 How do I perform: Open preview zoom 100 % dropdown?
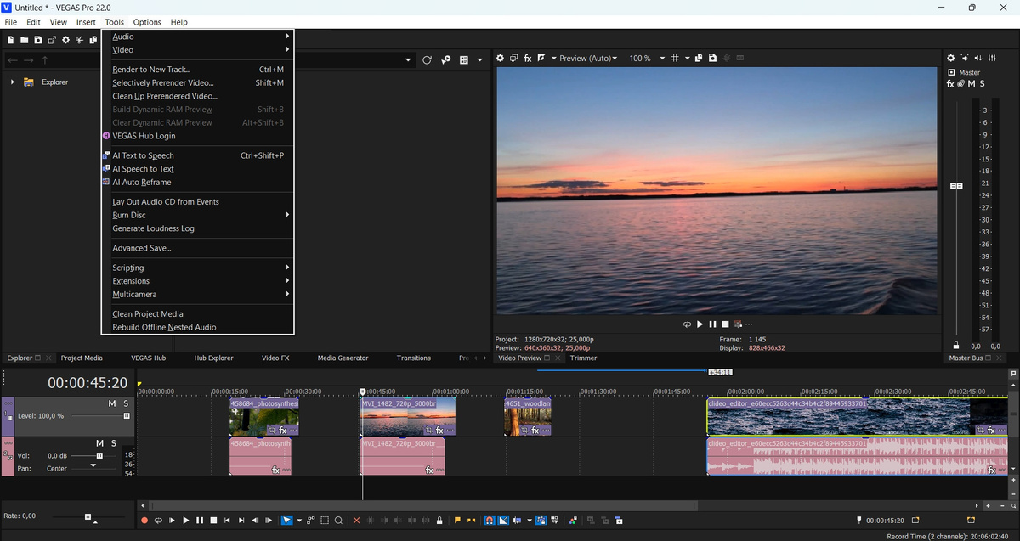(x=645, y=59)
